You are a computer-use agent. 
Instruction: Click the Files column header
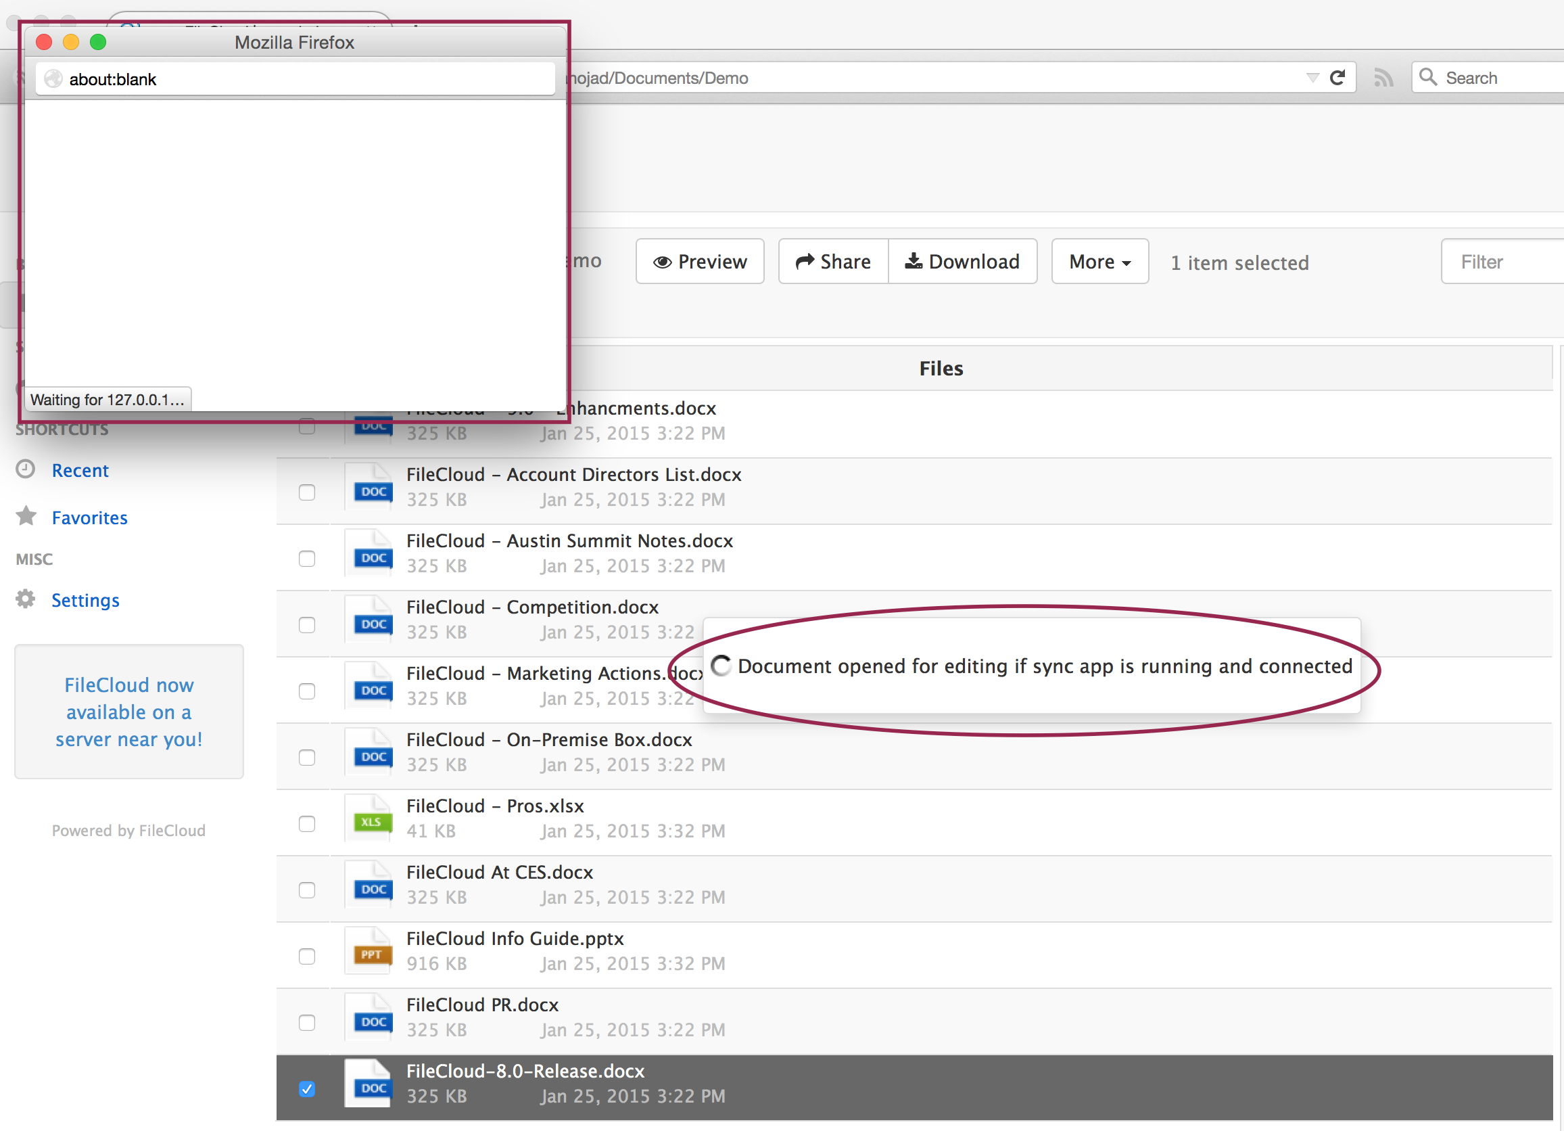(x=941, y=369)
